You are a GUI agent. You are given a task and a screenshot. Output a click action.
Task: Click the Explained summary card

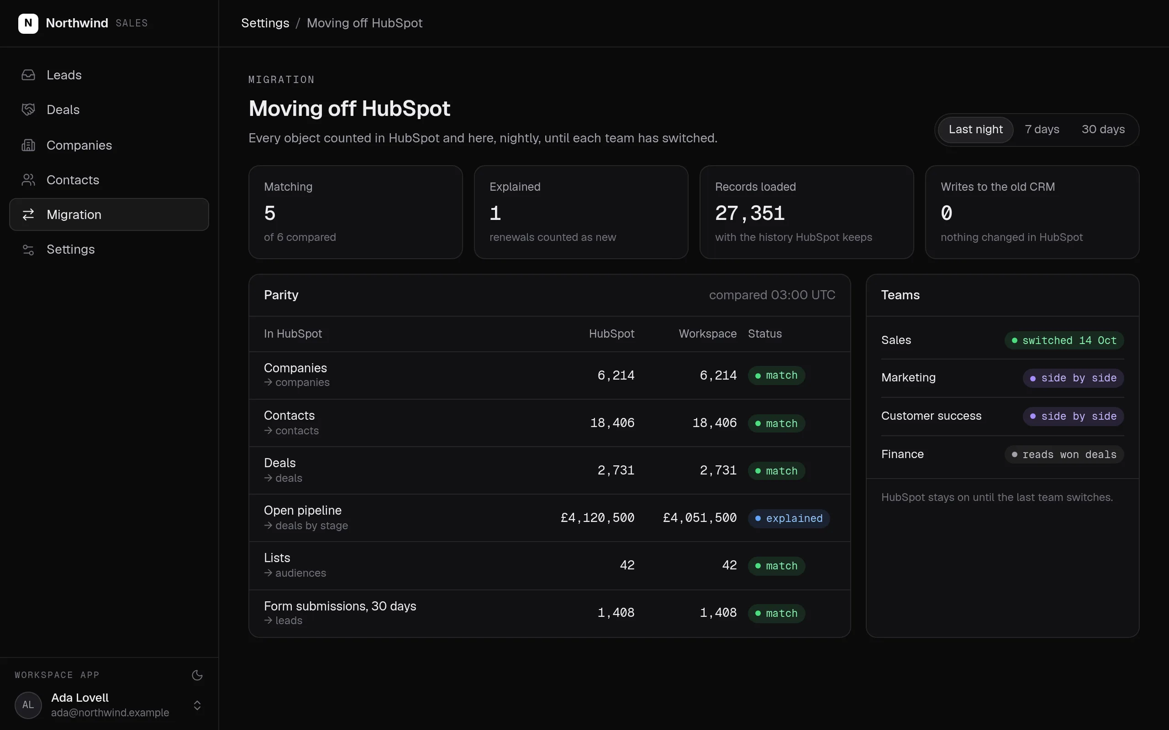[x=581, y=212]
